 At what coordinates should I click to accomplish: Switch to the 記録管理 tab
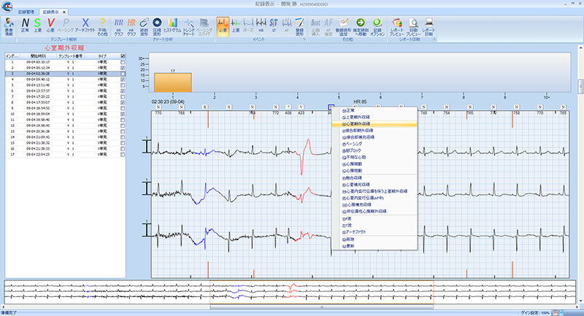pyautogui.click(x=26, y=13)
